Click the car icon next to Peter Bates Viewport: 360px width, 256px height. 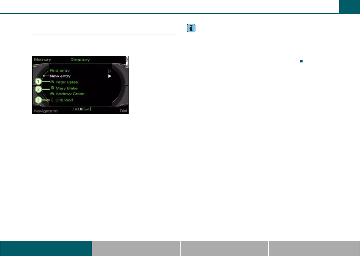point(52,82)
